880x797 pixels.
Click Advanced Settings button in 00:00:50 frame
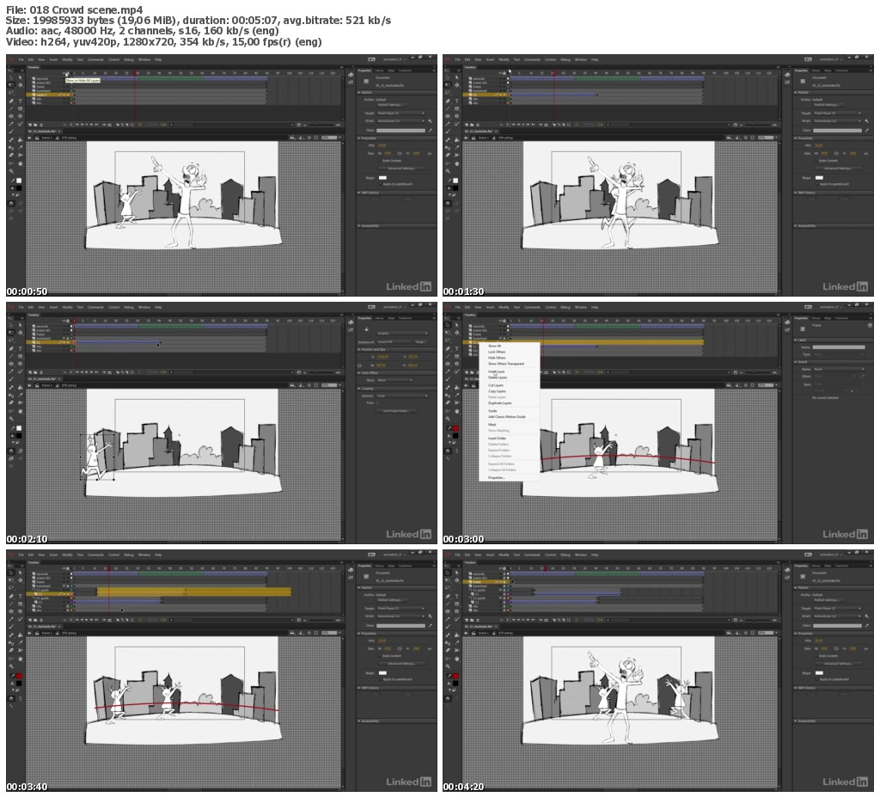(x=402, y=168)
